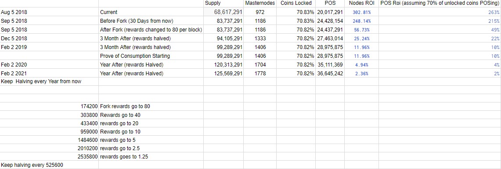The width and height of the screenshot is (501, 169).
Task: Click the Aug 5 2018 date cell
Action: (x=49, y=12)
